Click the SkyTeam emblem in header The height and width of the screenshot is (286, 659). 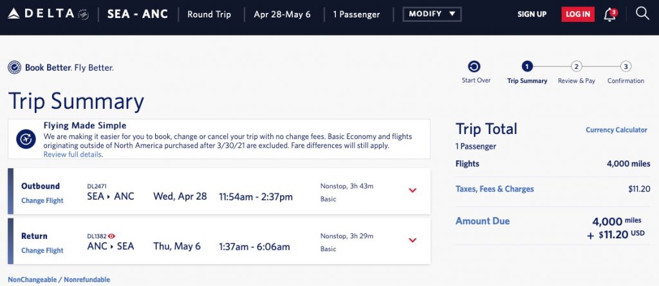(82, 14)
